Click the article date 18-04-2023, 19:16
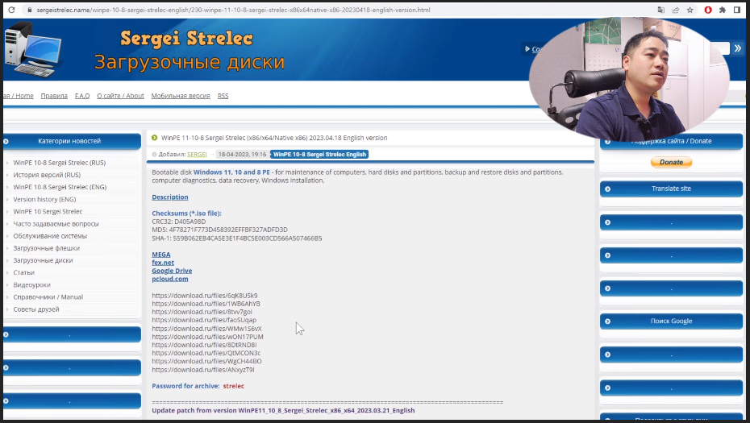Screen dimensions: 750x423 (242, 155)
